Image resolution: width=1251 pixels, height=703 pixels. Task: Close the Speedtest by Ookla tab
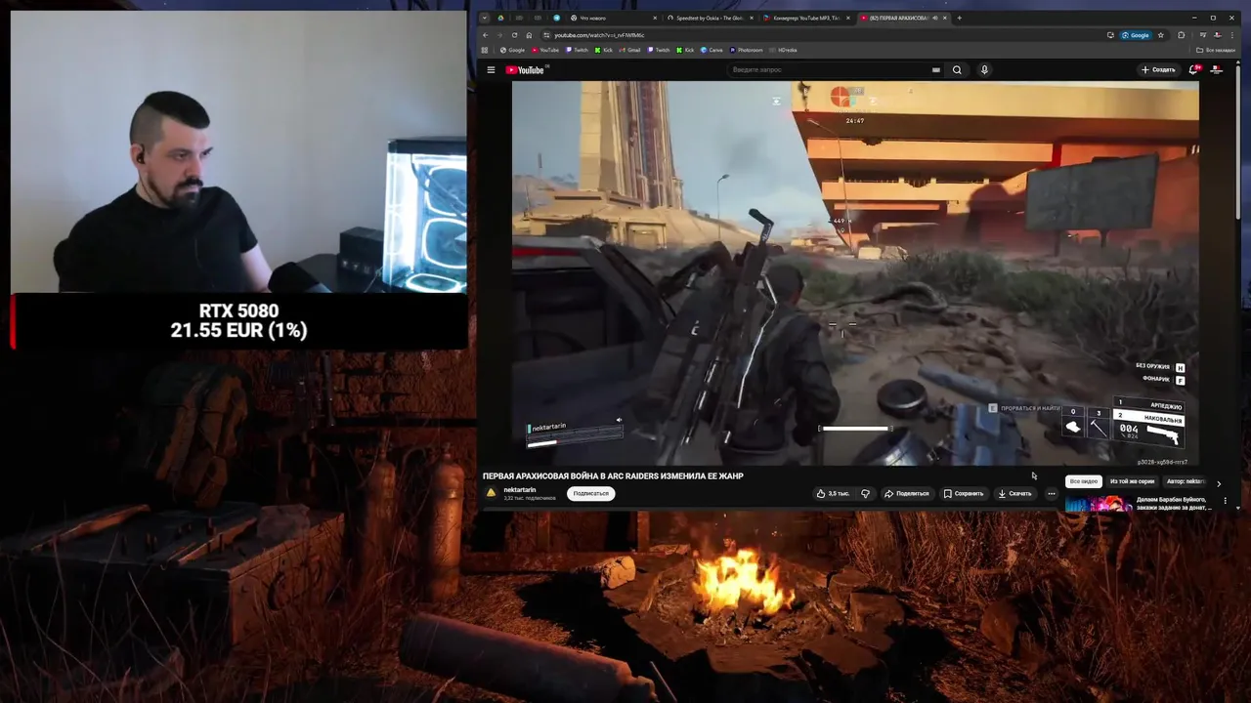[x=752, y=18]
